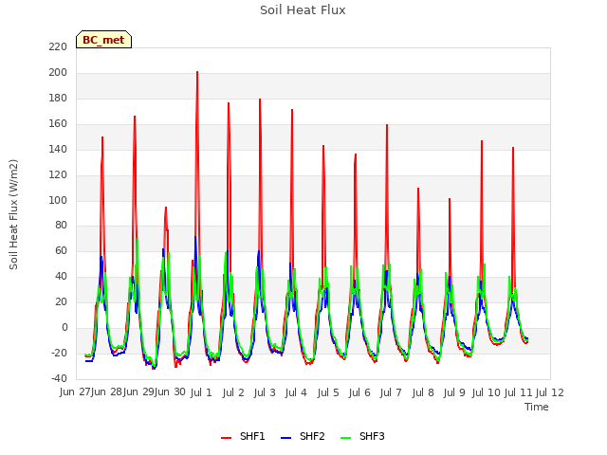The width and height of the screenshot is (607, 455).
Task: Click the -40 y-axis tick label
Action: tap(59, 378)
